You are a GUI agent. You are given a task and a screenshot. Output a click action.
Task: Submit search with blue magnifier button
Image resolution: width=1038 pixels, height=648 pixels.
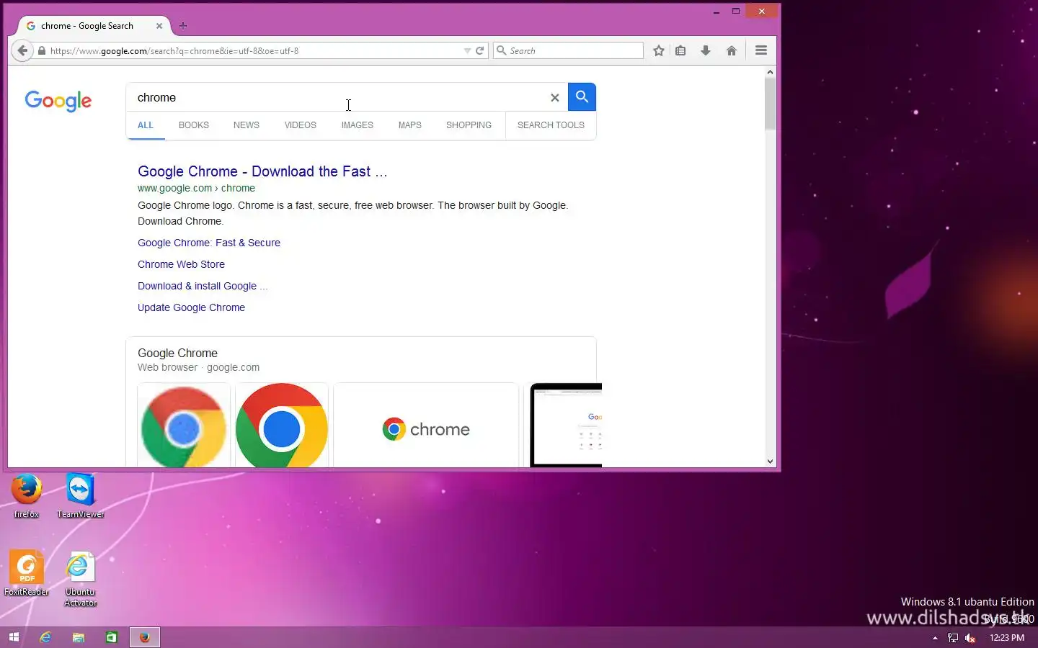coord(582,96)
